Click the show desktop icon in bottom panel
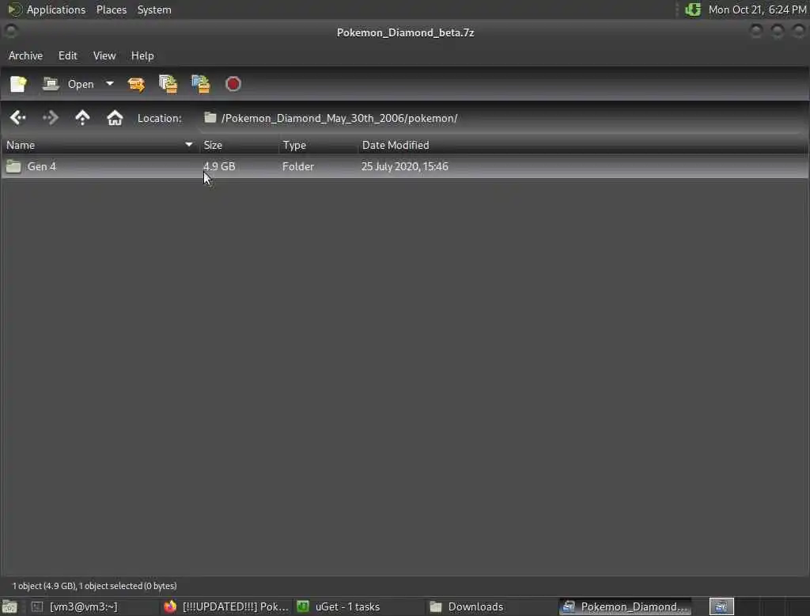810x616 pixels. coord(9,606)
